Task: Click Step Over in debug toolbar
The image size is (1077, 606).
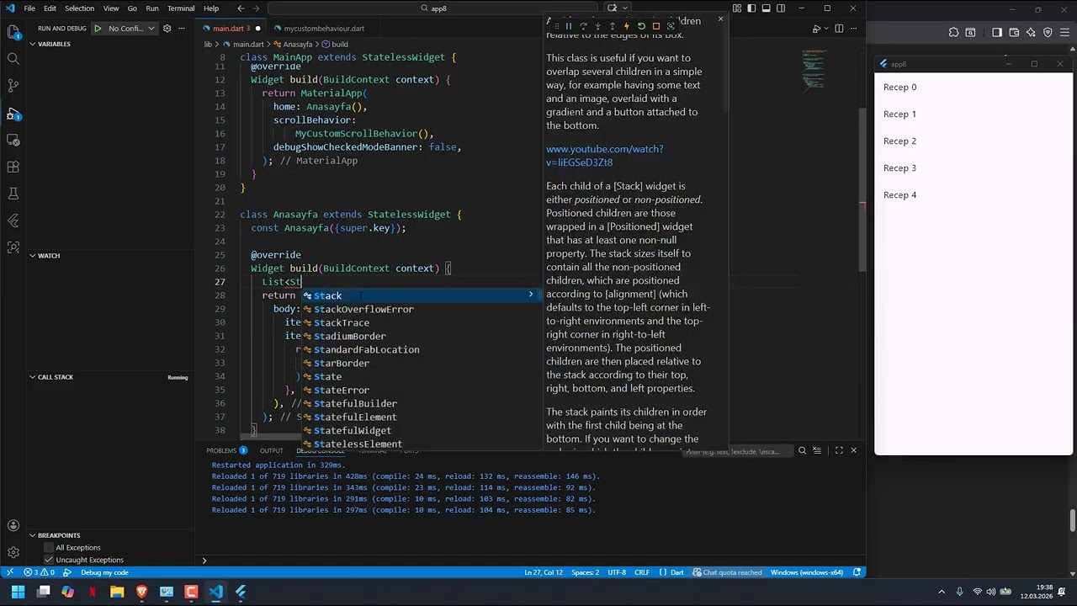Action: [583, 26]
